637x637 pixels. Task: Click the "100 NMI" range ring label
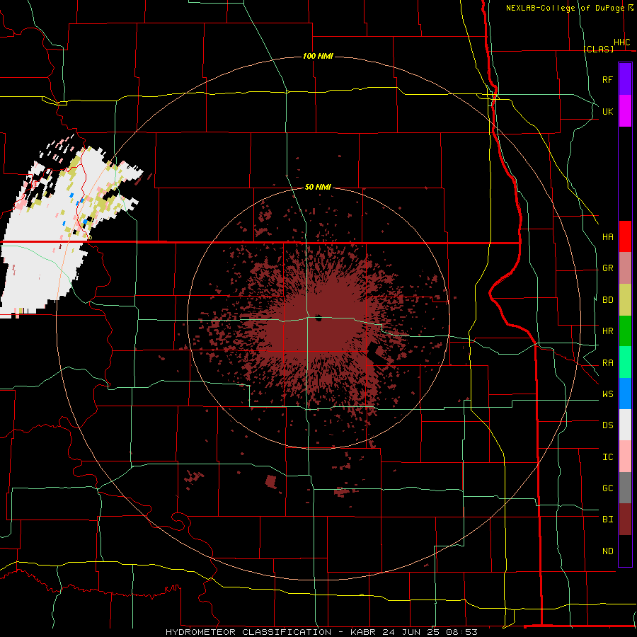(318, 56)
